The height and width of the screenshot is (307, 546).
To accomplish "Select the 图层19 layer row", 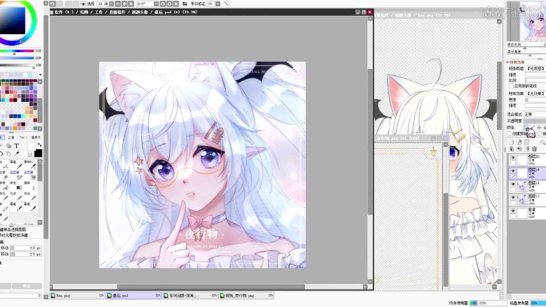I will tap(527, 173).
